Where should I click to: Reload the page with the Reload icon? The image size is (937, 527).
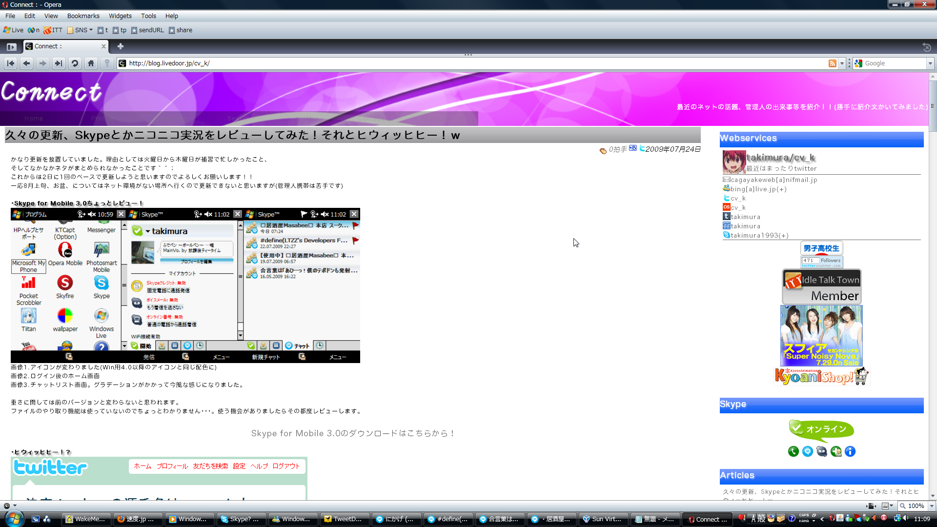(75, 63)
